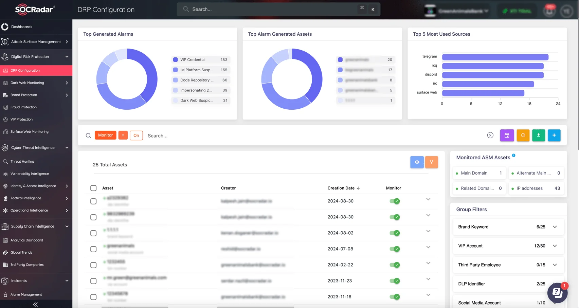Check the 2024-02-22 row checkbox
Image resolution: width=579 pixels, height=308 pixels.
point(93,265)
